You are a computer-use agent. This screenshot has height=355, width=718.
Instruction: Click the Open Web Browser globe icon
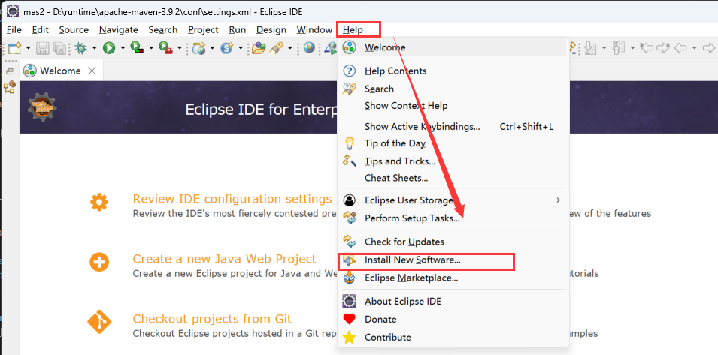tap(309, 47)
